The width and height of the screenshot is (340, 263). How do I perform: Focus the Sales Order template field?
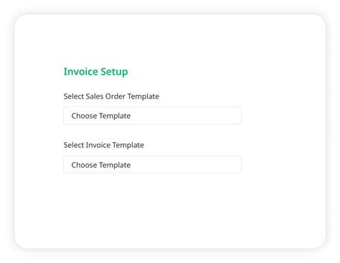click(152, 116)
